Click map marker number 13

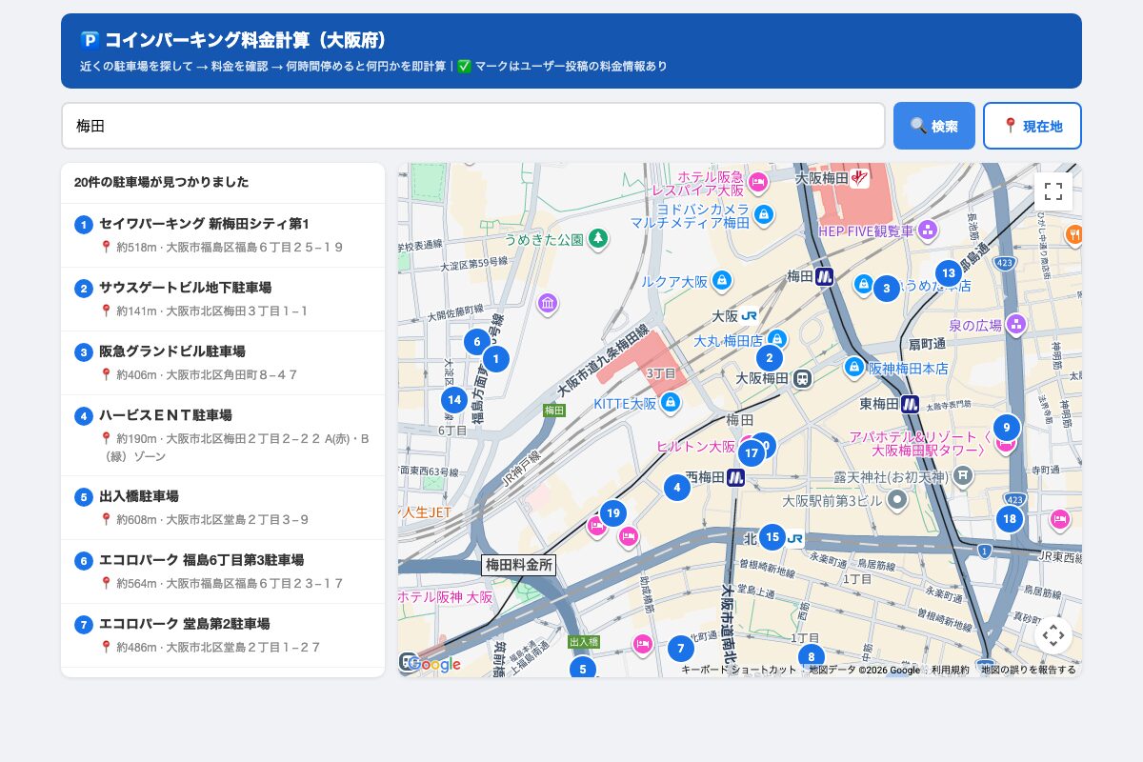coord(948,273)
